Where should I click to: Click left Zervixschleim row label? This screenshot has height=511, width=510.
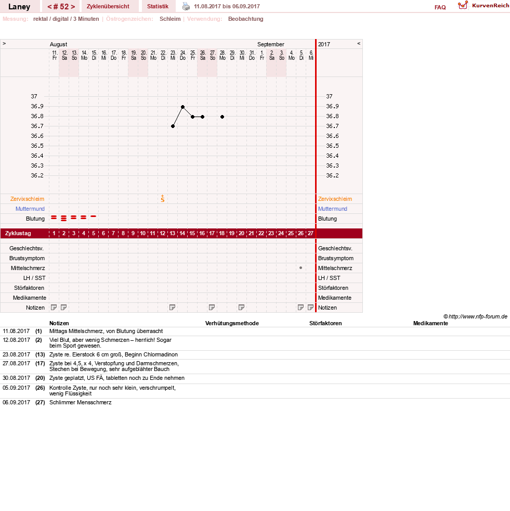(28, 199)
